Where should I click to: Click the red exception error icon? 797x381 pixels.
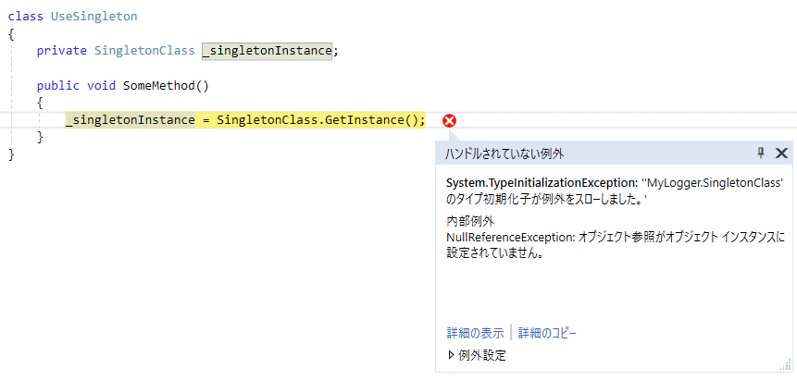(449, 121)
